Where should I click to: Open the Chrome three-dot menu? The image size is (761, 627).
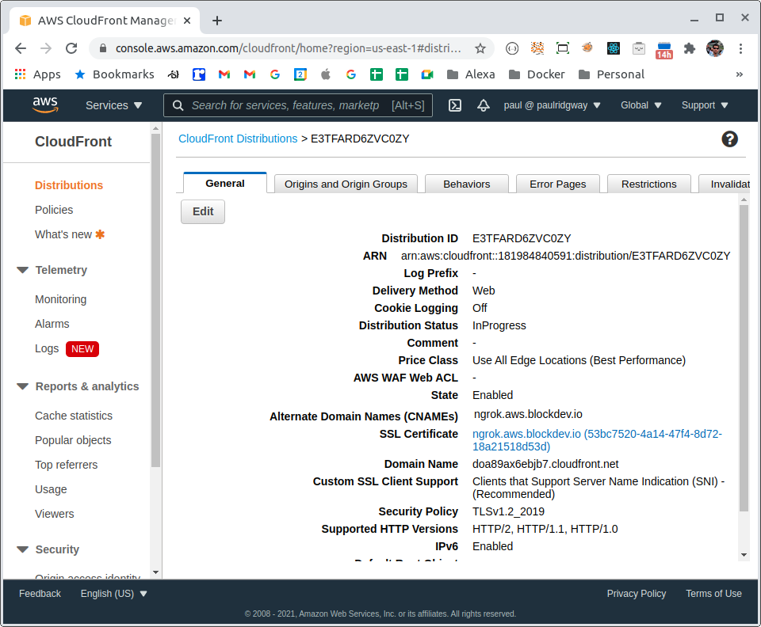[740, 48]
